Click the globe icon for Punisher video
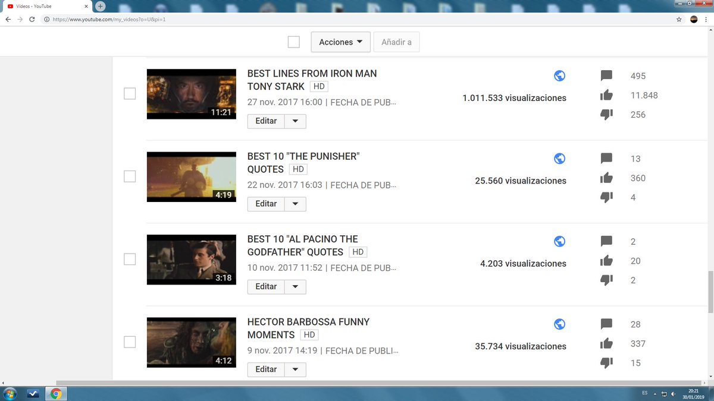The width and height of the screenshot is (714, 401). 559,159
